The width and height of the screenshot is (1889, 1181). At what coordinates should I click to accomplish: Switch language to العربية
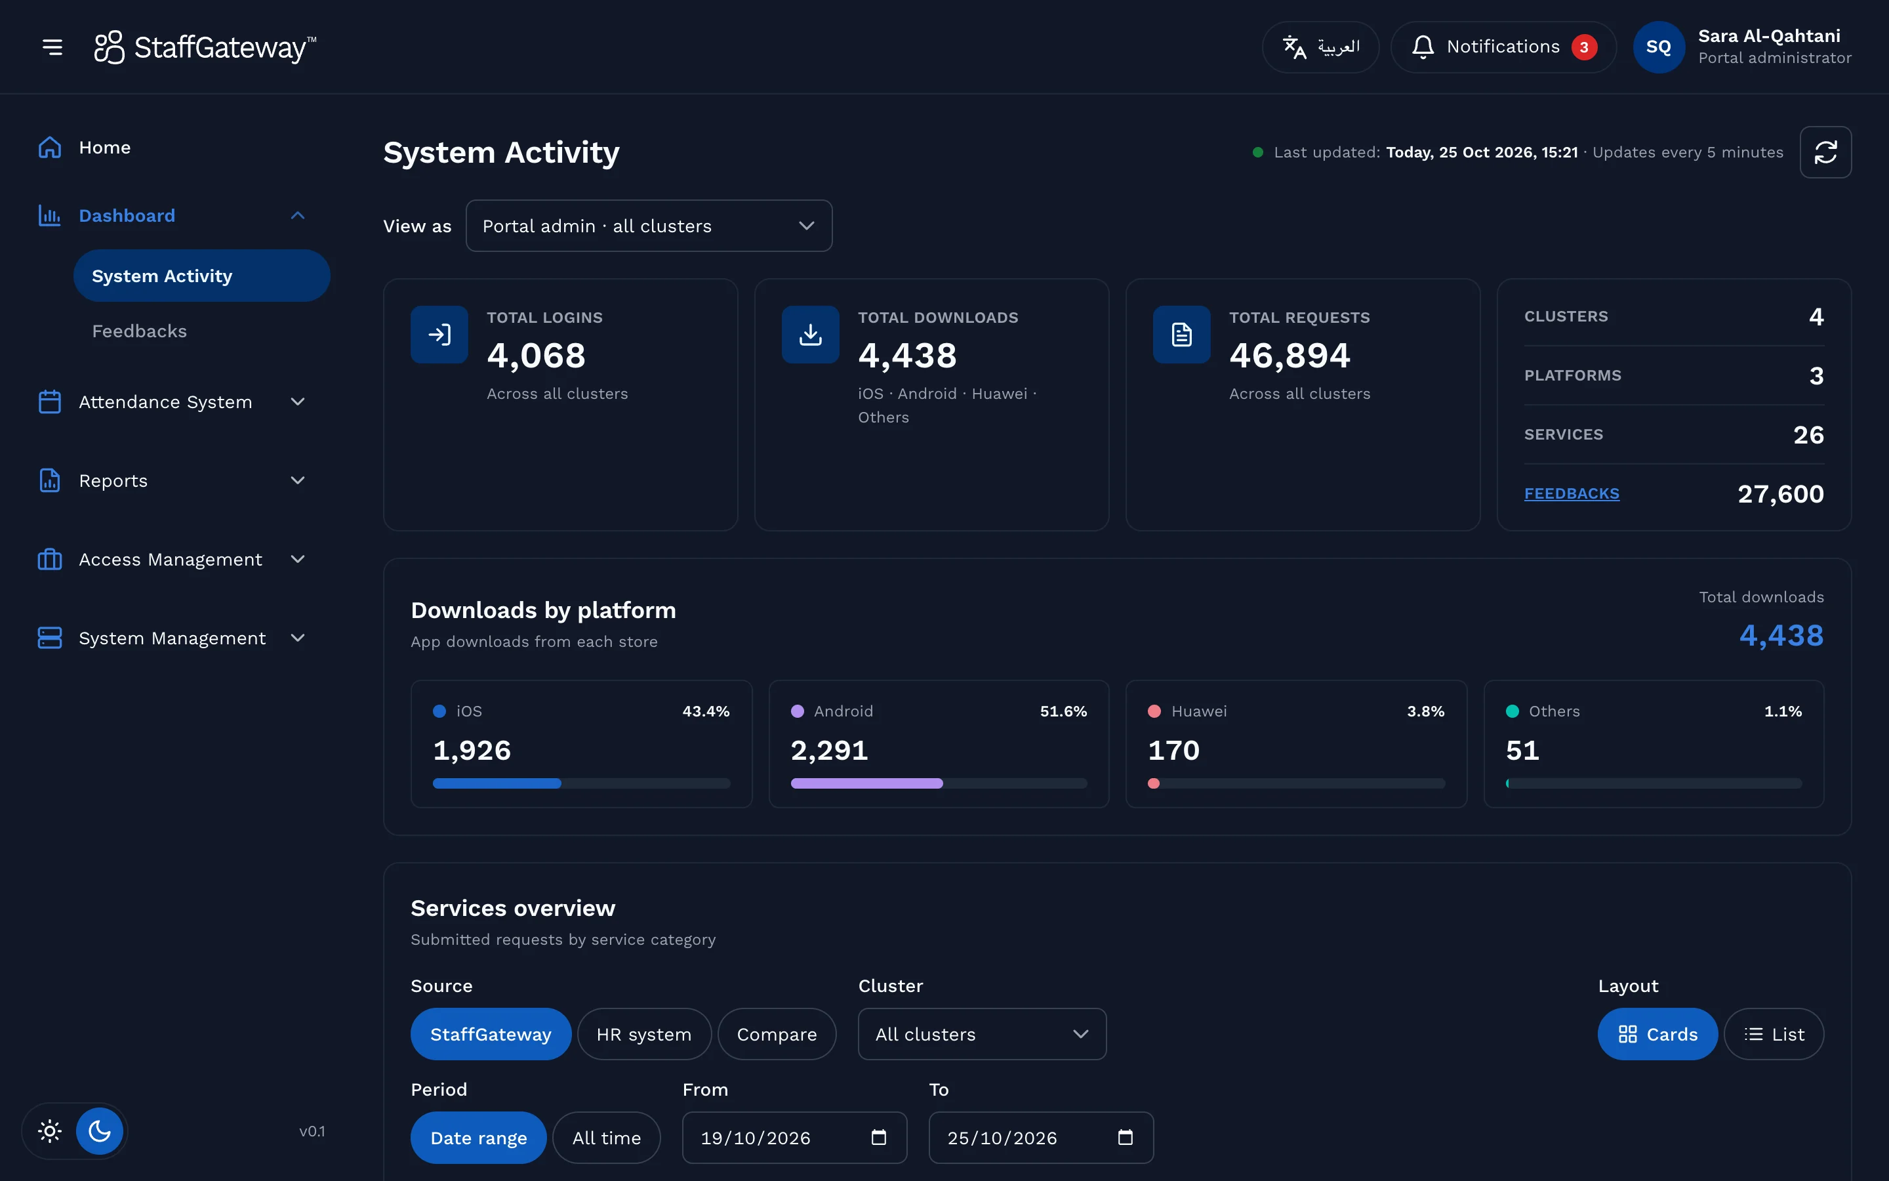(1320, 47)
